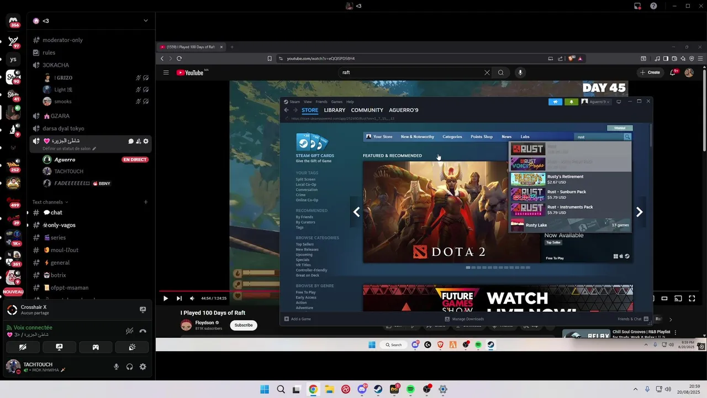Open 'New & Noteworthy' Steam menu

point(418,137)
